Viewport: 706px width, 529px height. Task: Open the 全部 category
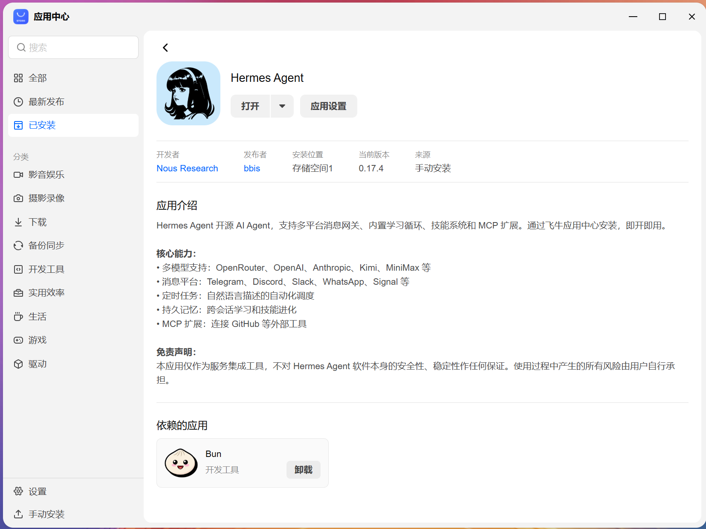(x=73, y=78)
